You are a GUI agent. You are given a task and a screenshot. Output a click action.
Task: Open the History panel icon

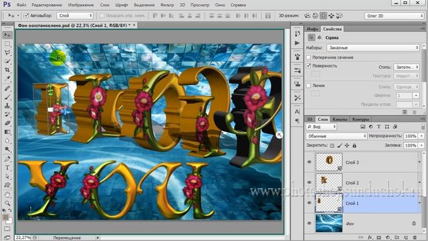[x=297, y=33]
